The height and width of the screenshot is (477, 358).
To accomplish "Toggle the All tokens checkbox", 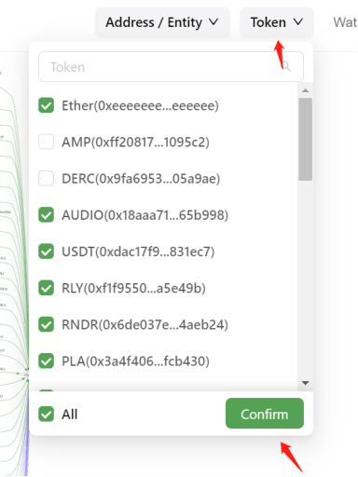I will click(47, 415).
